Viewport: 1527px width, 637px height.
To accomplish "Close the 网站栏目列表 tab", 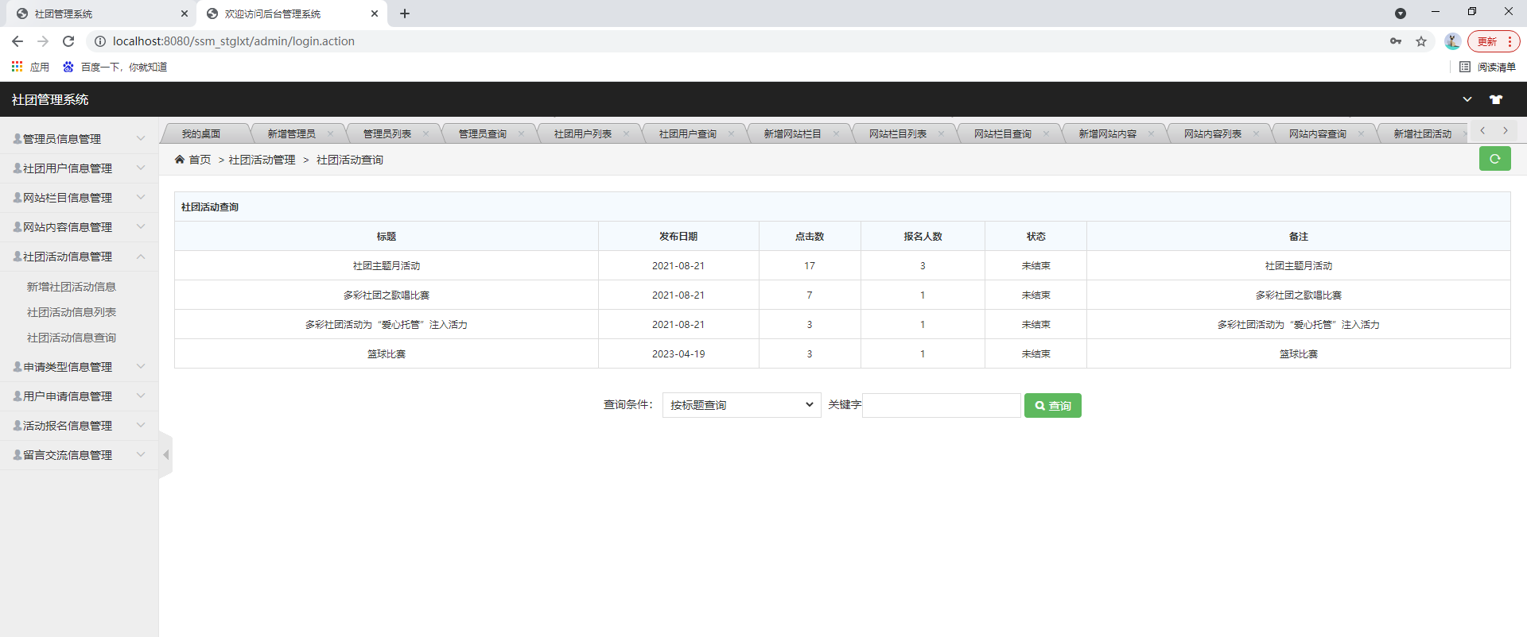I will [x=942, y=133].
